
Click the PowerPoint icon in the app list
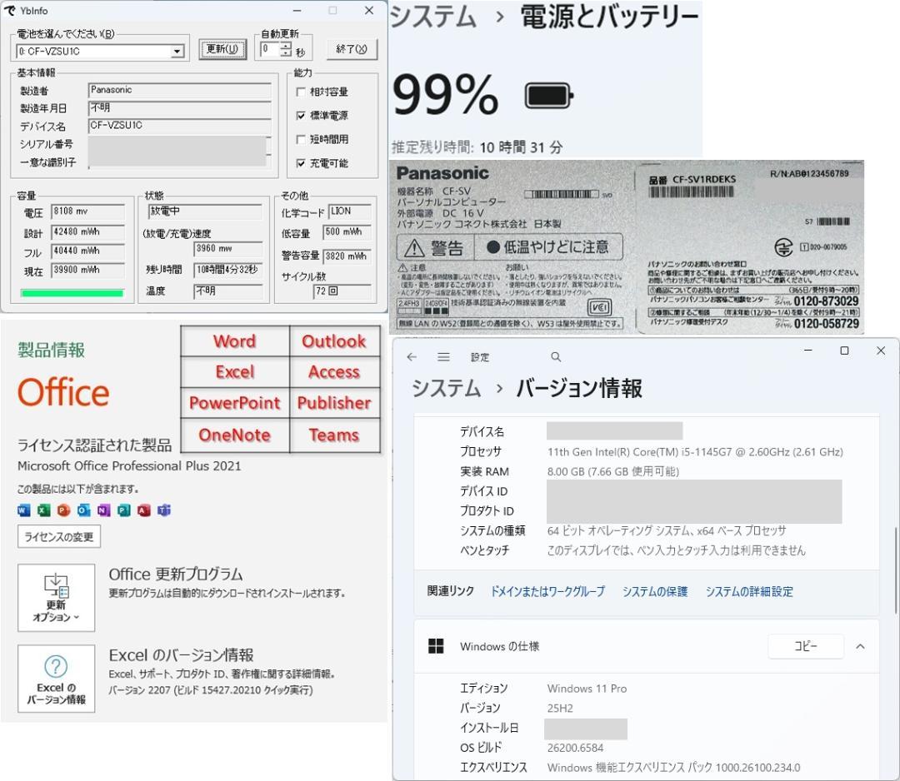[233, 403]
